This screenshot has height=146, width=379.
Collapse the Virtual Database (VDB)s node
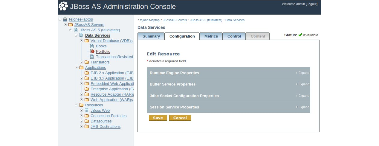click(x=81, y=41)
